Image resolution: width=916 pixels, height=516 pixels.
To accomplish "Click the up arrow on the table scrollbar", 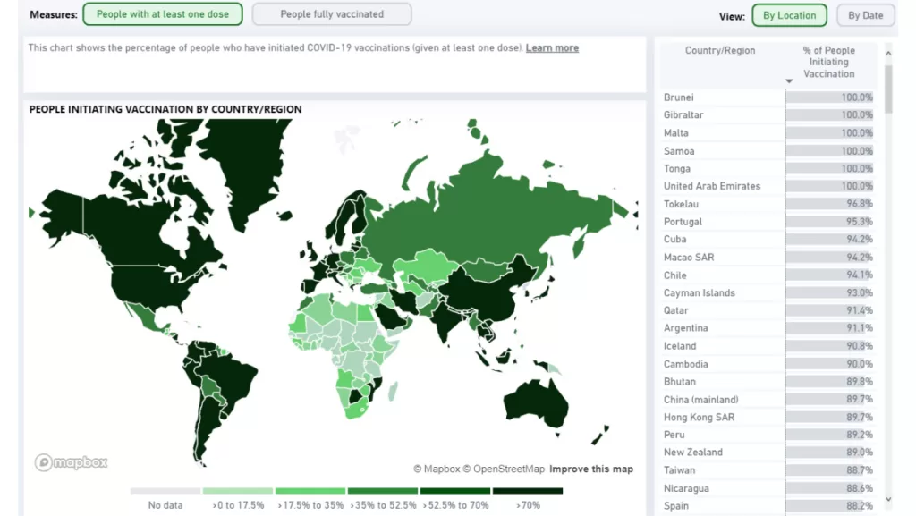I will [888, 53].
